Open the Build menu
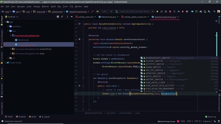This screenshot has height=124, width=221. click(x=53, y=7)
